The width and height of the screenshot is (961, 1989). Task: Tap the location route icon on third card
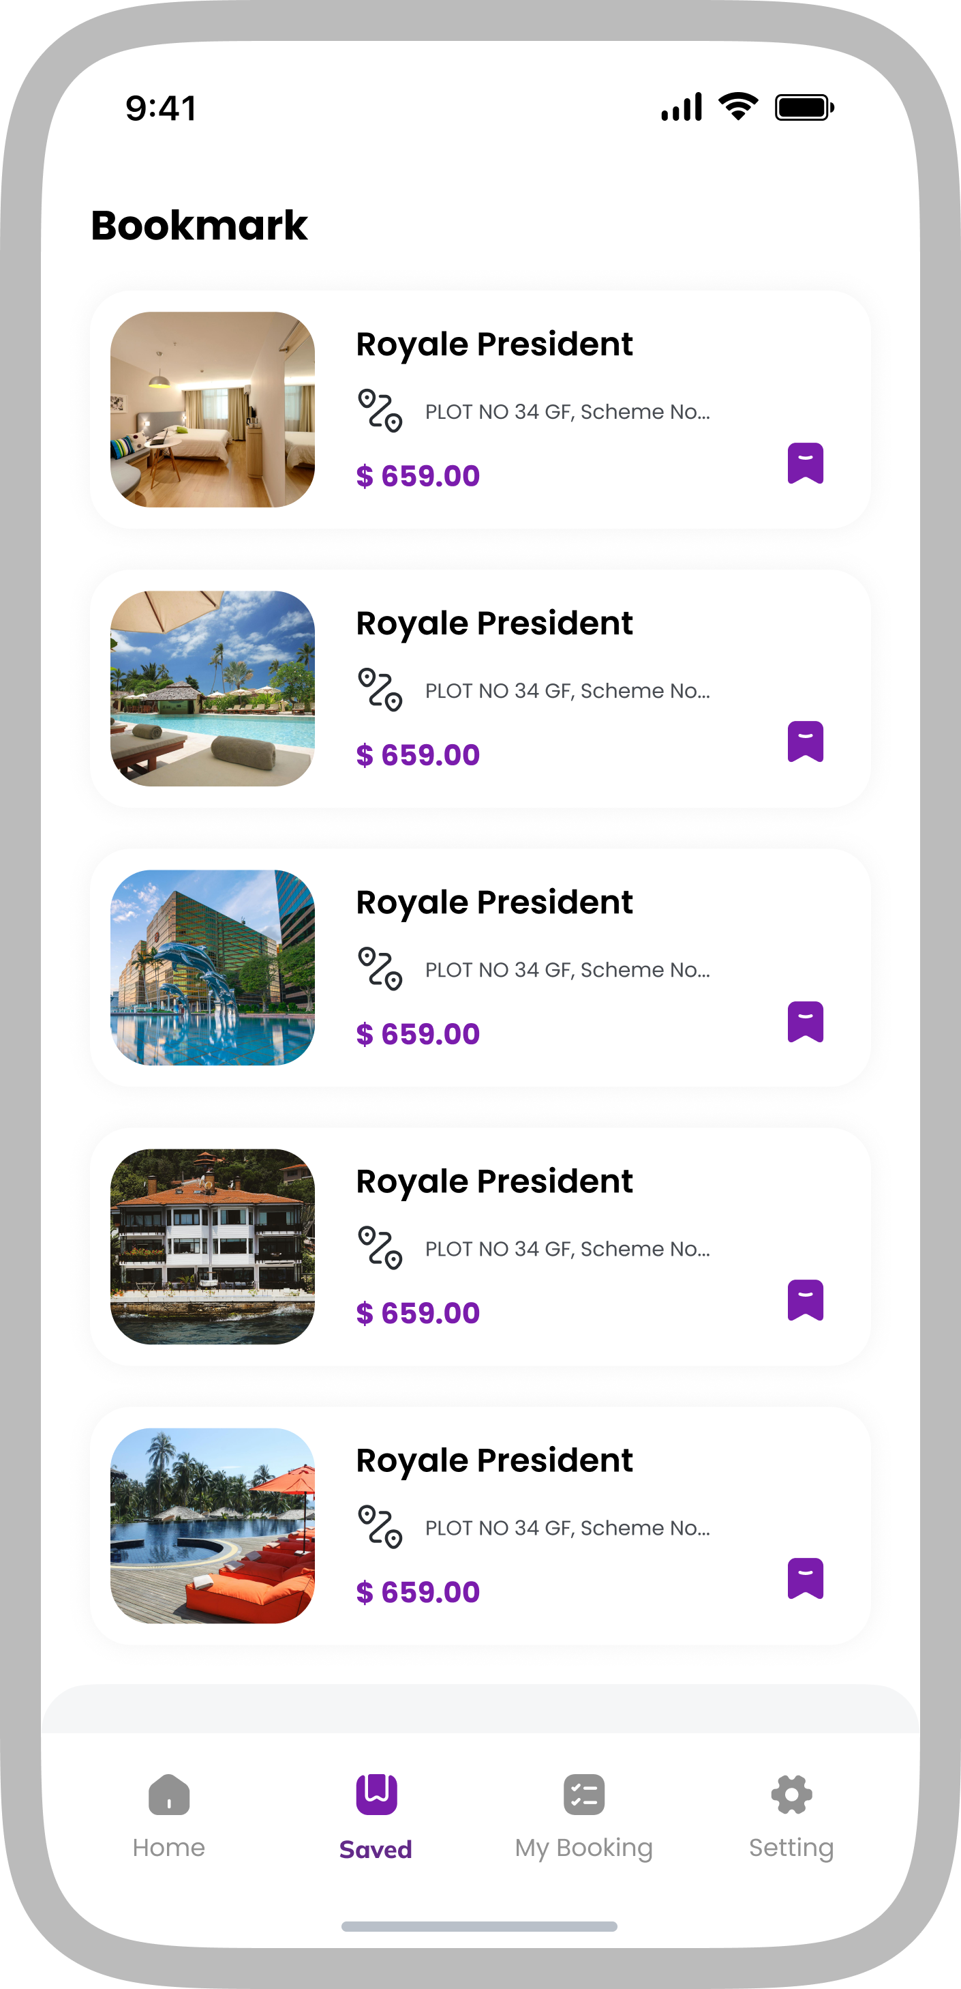[380, 969]
